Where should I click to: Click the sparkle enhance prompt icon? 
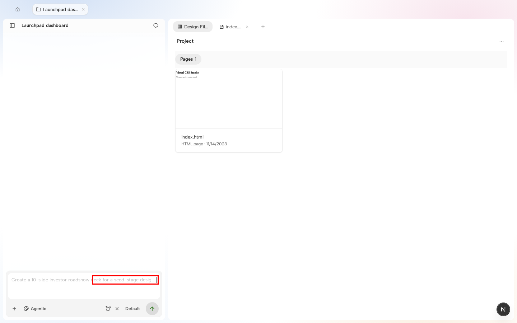[x=108, y=309]
